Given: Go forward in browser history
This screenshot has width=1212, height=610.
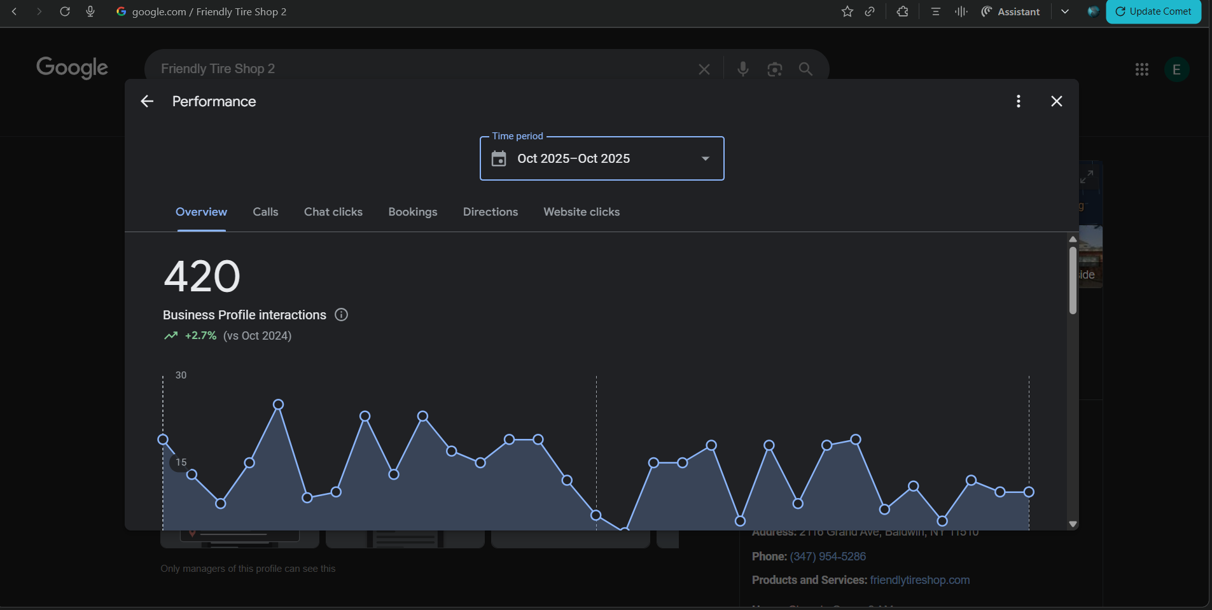Looking at the screenshot, I should click(39, 11).
